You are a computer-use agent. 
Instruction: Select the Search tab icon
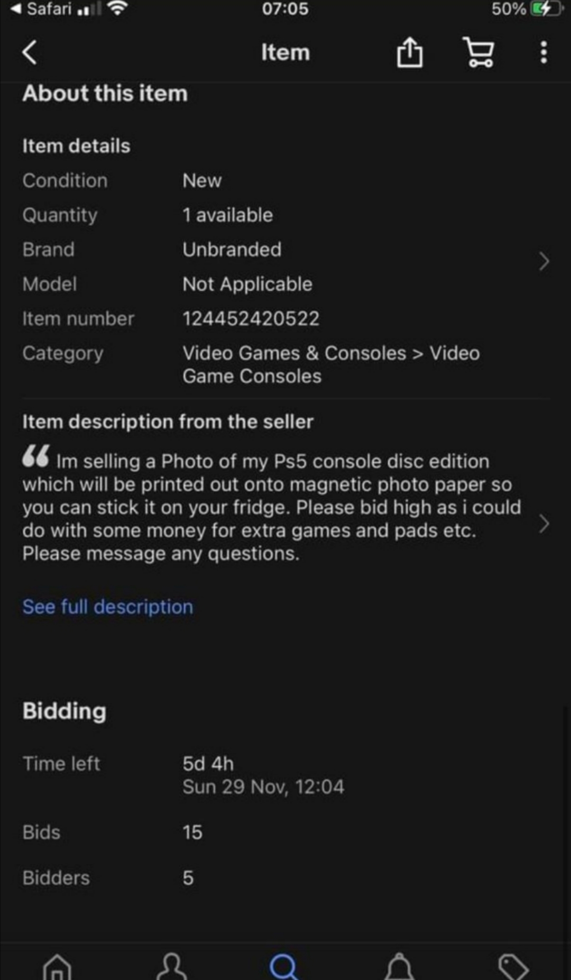pyautogui.click(x=284, y=966)
